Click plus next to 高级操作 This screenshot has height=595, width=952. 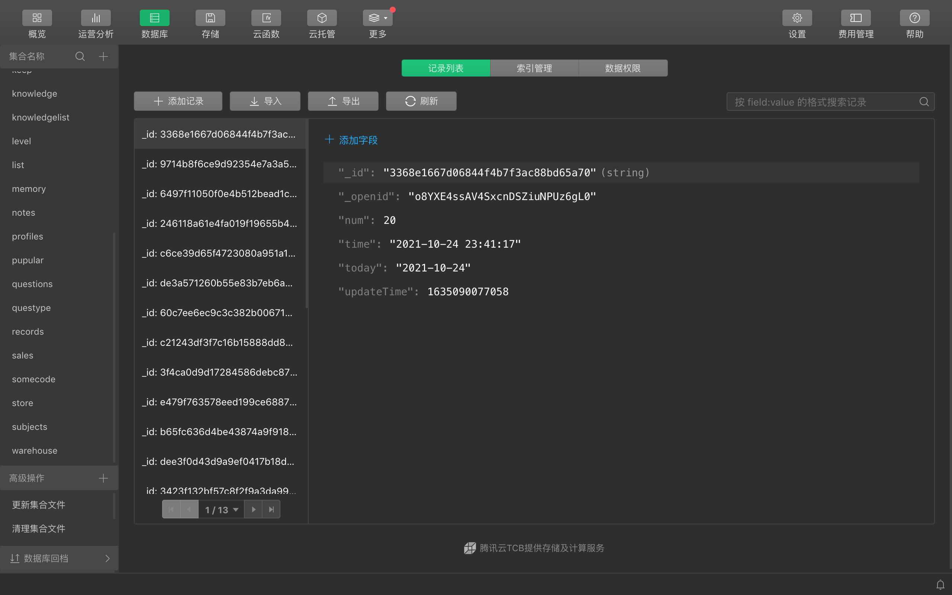coord(103,478)
